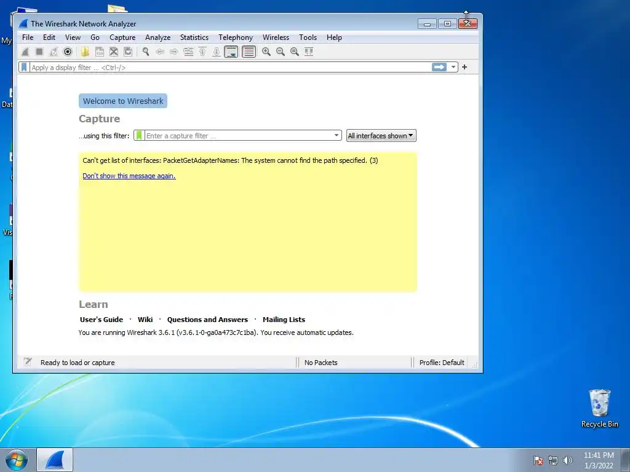Toggle auto-scroll during live capture
Screen dimensions: 630x472
[x=231, y=52]
